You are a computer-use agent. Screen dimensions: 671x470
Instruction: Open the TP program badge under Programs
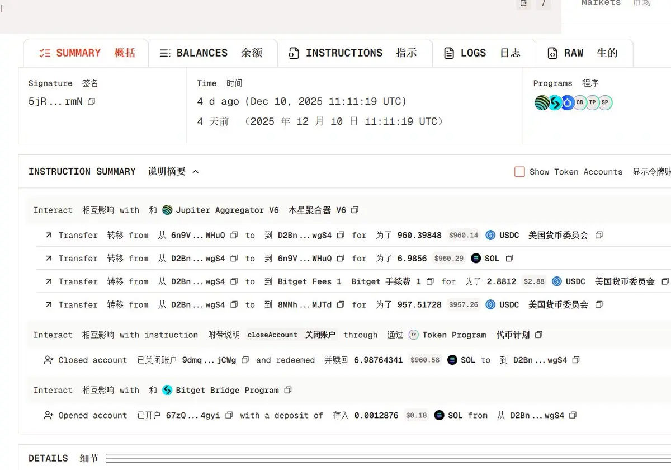pos(593,102)
